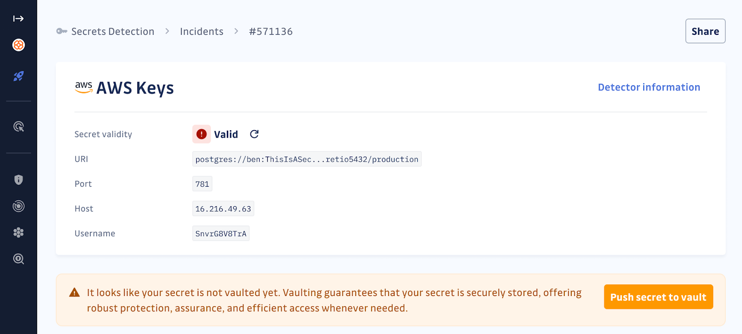Select the host IP 16.216.49.63
This screenshot has width=742, height=334.
coord(223,208)
